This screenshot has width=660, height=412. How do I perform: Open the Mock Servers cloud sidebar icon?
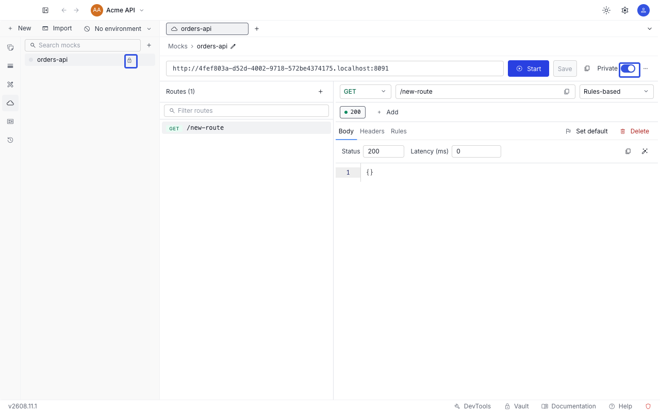(10, 103)
